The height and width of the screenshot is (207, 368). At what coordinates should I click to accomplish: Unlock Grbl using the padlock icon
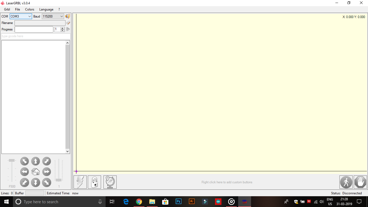pyautogui.click(x=94, y=182)
